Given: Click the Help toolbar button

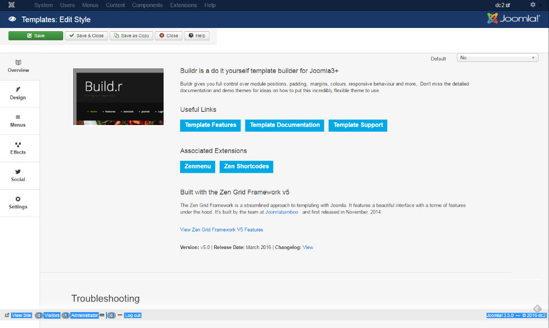Looking at the screenshot, I should coord(197,36).
